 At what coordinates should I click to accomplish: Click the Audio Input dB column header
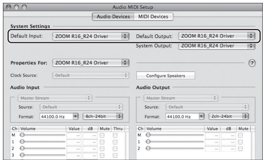coord(90,129)
